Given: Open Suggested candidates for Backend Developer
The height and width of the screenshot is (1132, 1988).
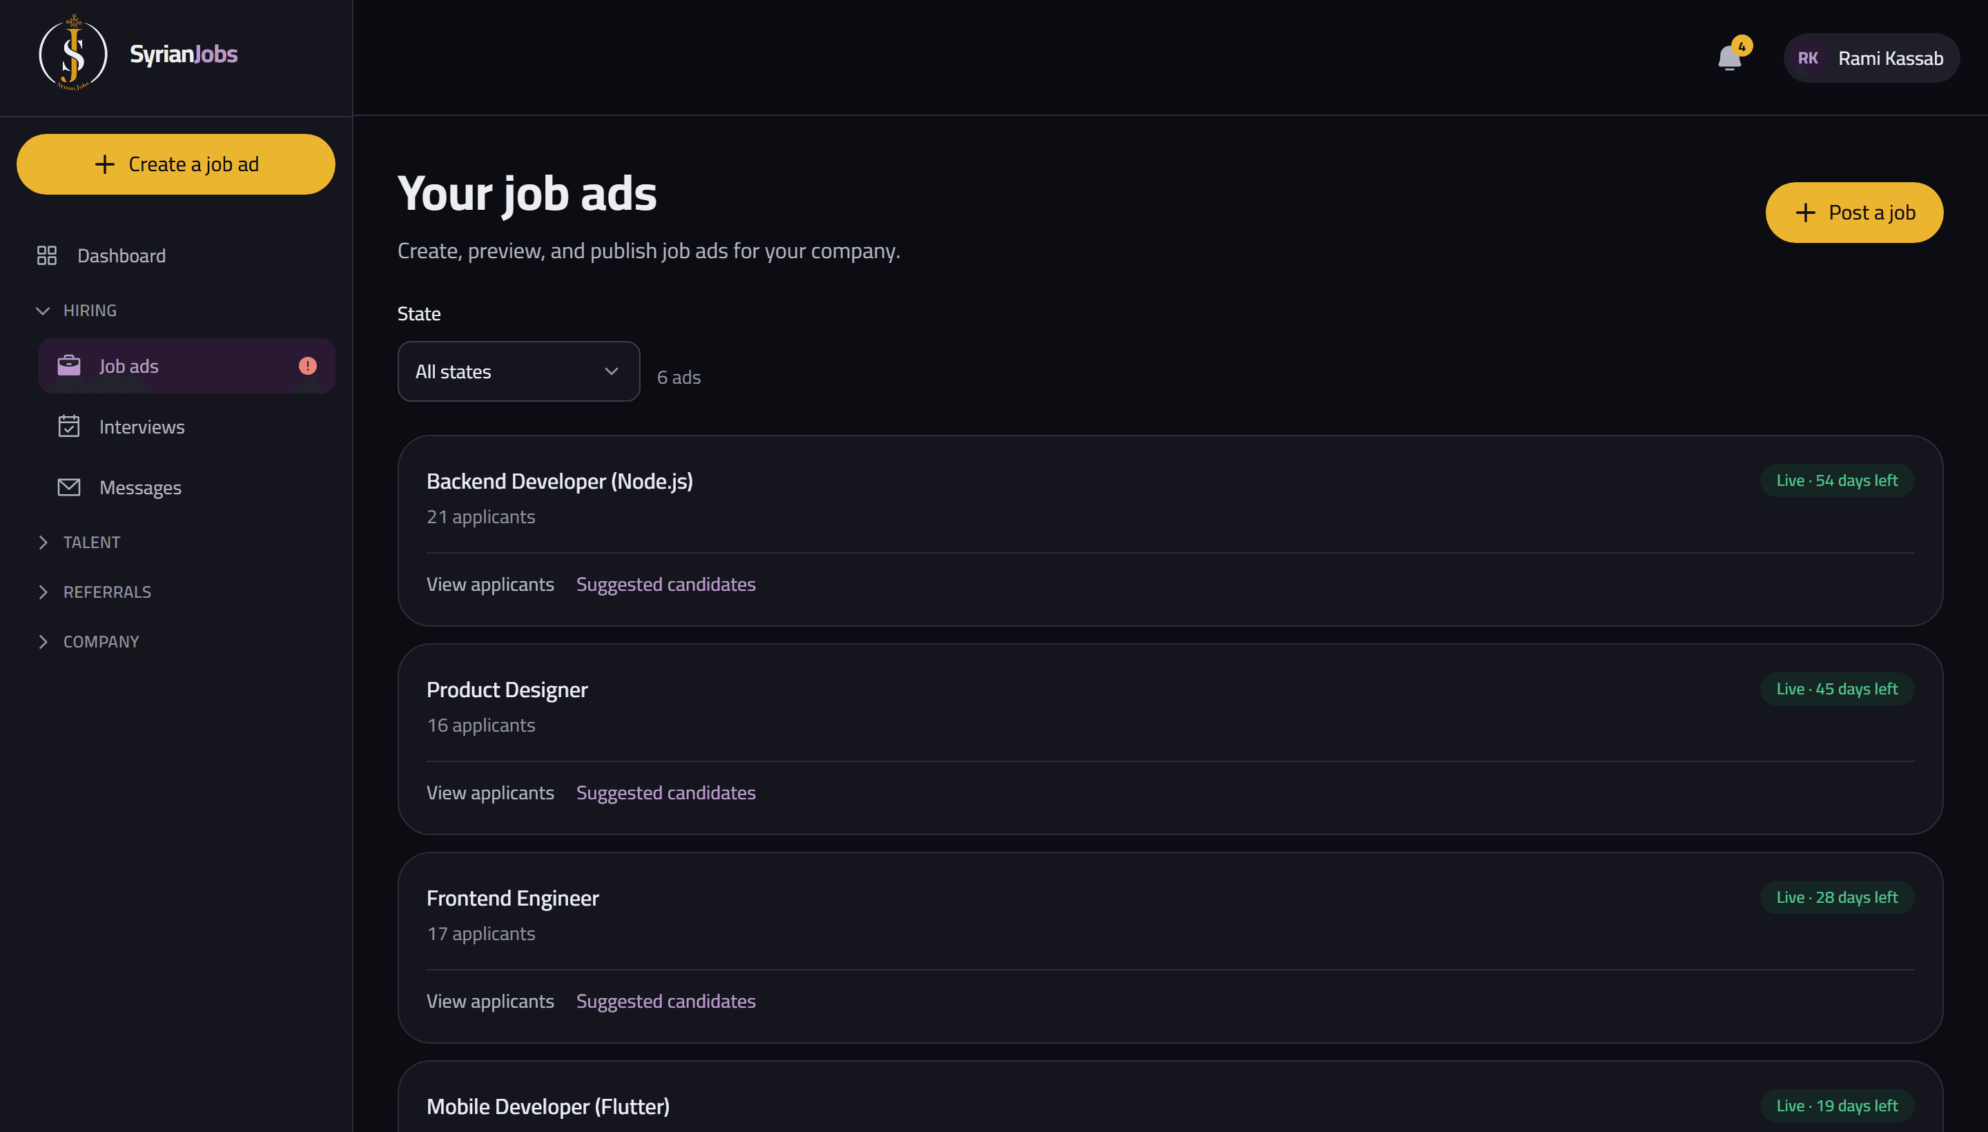Looking at the screenshot, I should point(665,585).
